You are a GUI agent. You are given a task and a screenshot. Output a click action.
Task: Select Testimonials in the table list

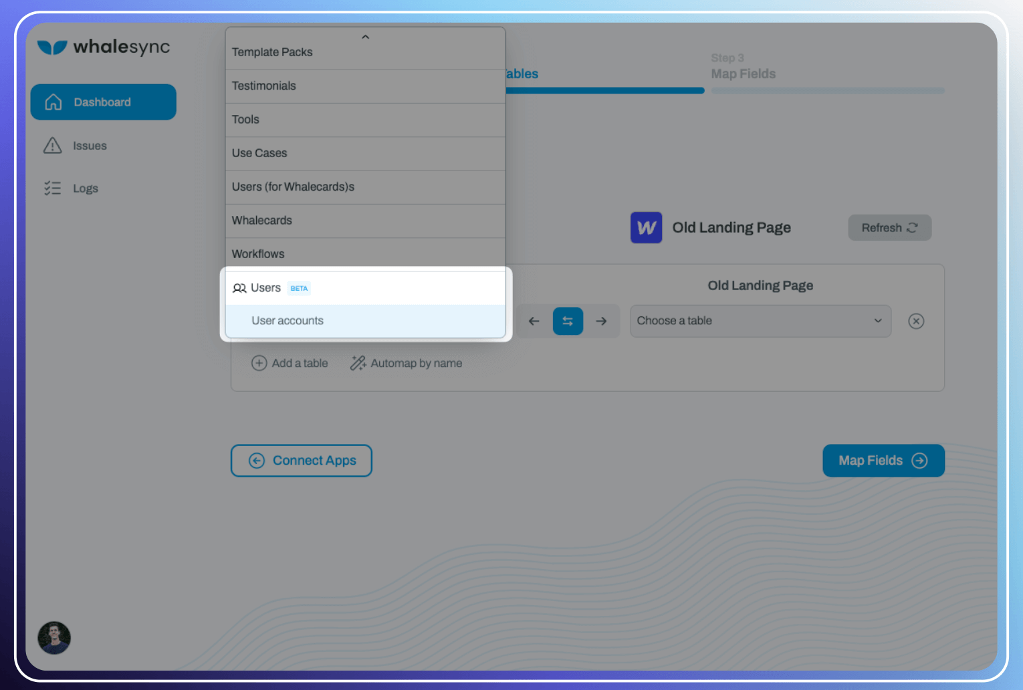(x=263, y=86)
